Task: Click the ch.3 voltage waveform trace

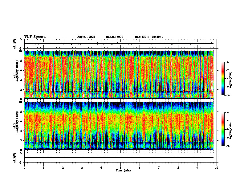Action: (x=119, y=158)
